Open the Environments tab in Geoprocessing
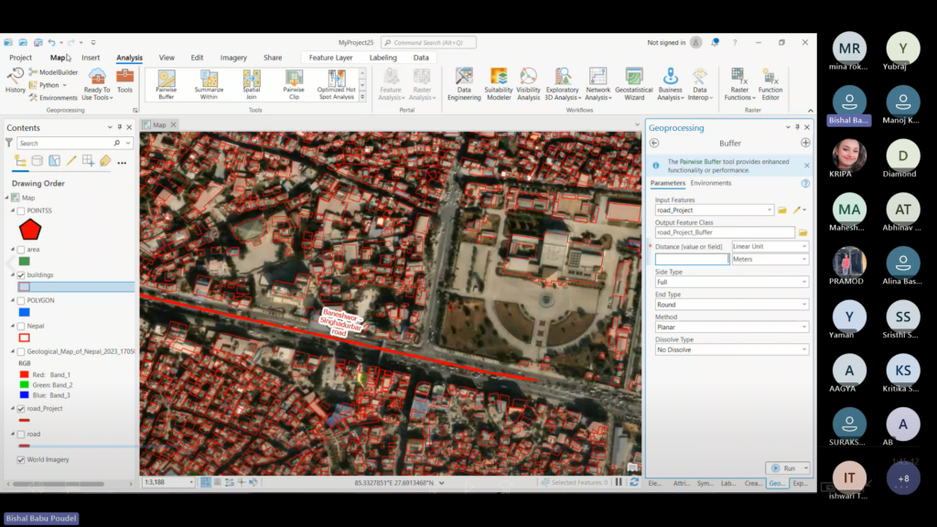937x527 pixels. point(711,183)
